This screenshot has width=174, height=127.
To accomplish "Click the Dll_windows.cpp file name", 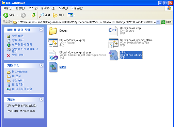I will click(x=130, y=28).
